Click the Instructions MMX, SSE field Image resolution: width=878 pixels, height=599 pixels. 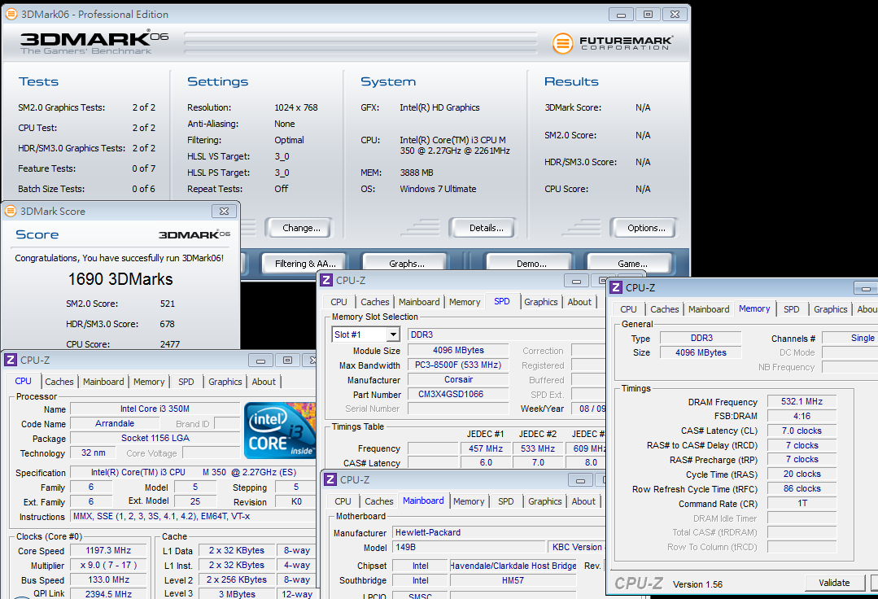[193, 516]
